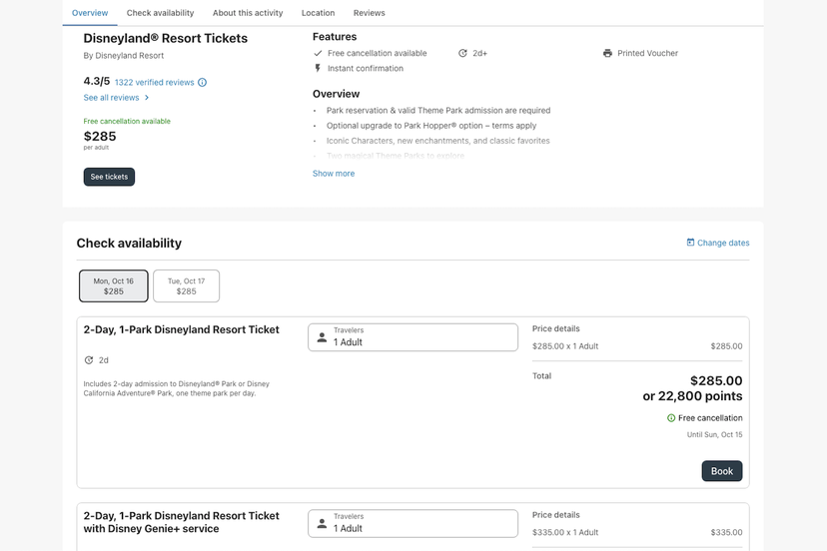Viewport: 827px width, 551px height.
Task: Go to About this activity tab
Action: click(x=248, y=13)
